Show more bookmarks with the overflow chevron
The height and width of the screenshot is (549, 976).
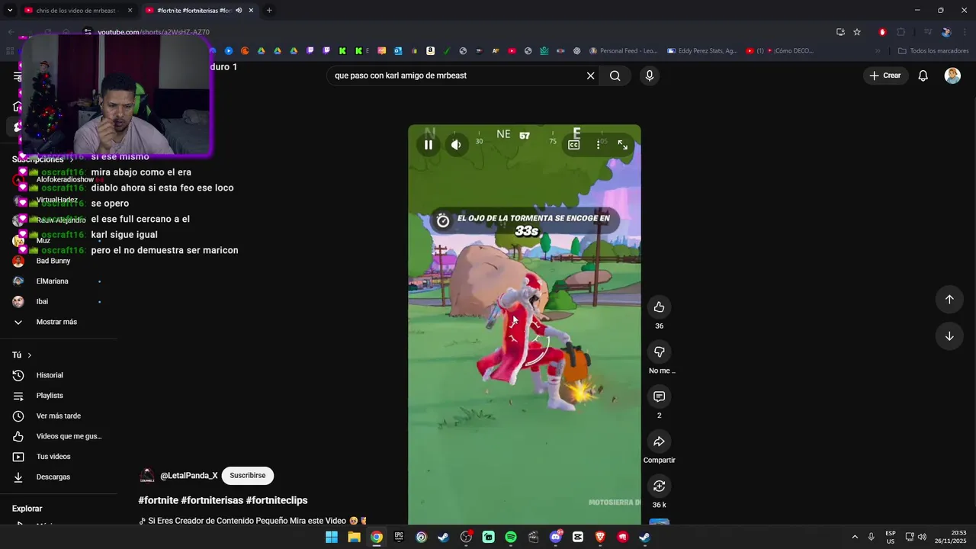point(878,51)
